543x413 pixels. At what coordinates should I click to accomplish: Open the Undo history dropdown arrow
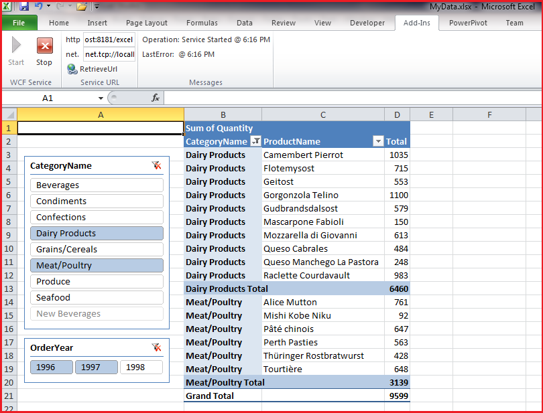click(x=48, y=6)
